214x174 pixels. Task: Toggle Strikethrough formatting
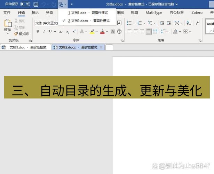pos(61,32)
